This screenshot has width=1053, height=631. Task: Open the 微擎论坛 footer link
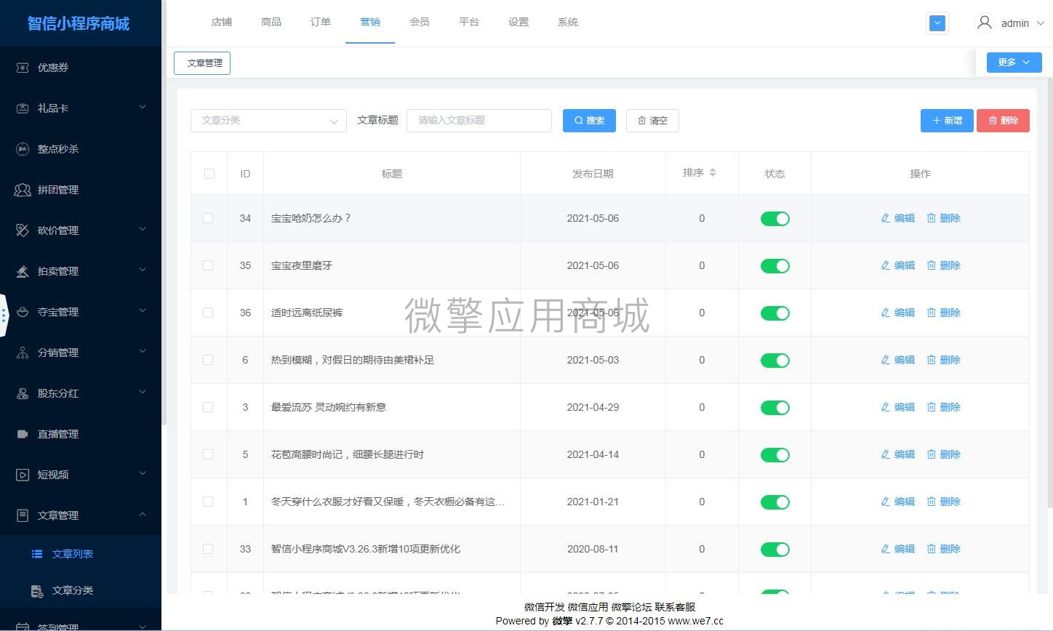click(x=631, y=607)
